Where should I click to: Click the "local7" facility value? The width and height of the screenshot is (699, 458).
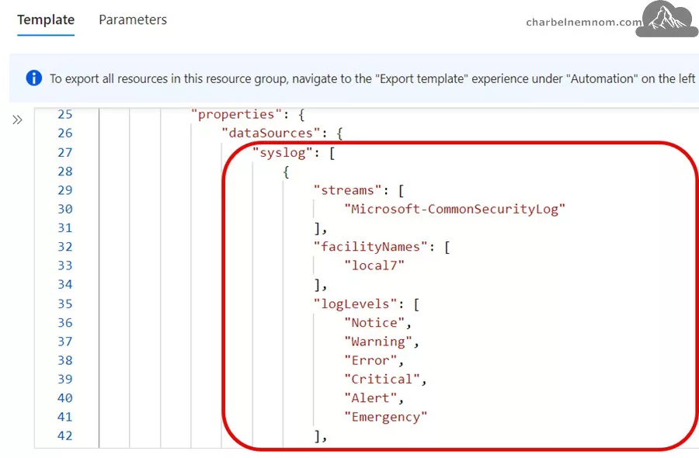[374, 266]
